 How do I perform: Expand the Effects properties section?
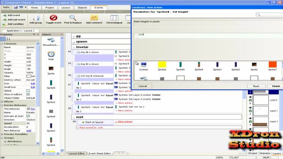[2, 102]
